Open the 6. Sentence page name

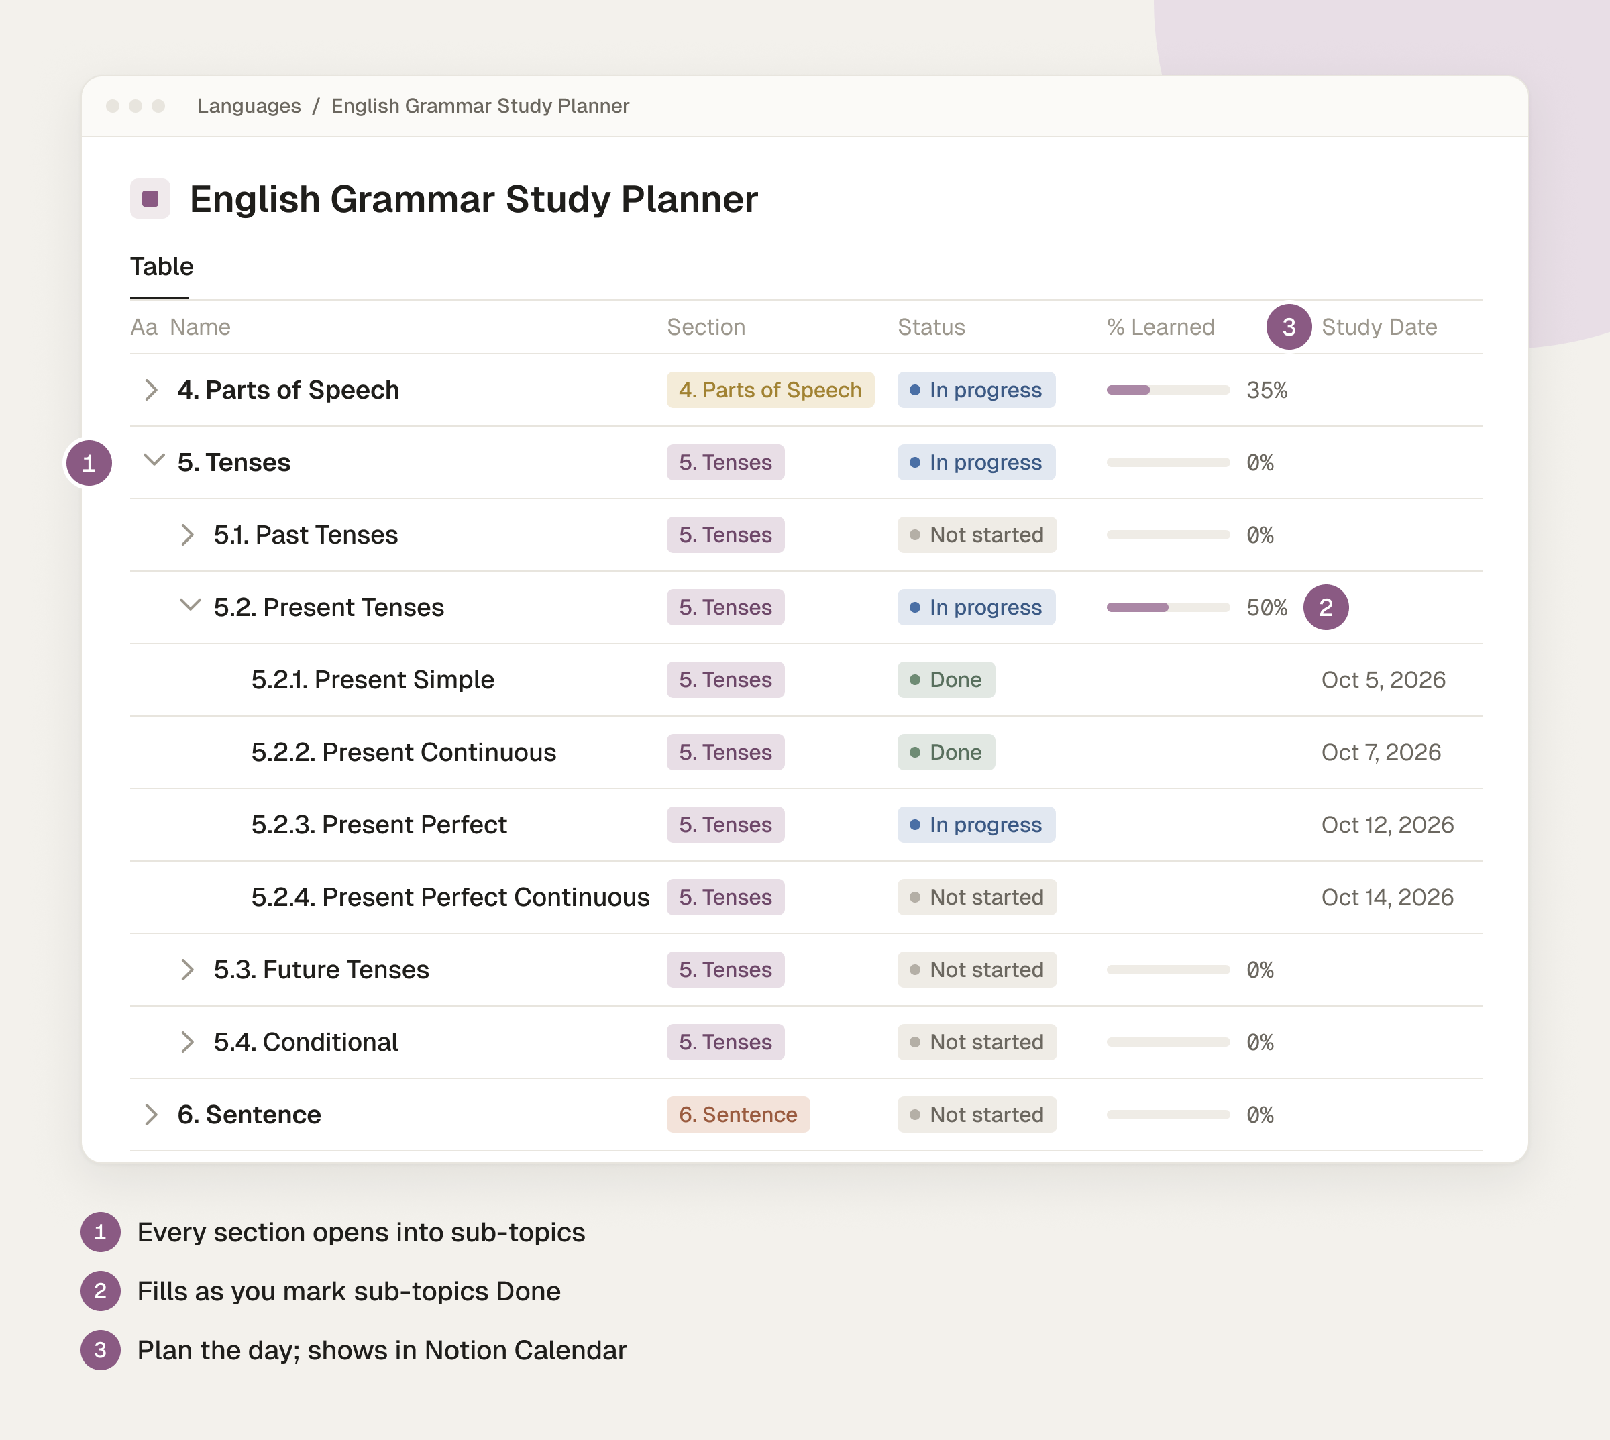click(x=249, y=1115)
